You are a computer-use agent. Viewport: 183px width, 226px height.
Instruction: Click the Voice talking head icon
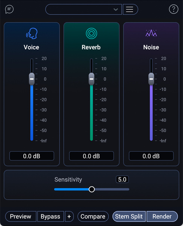pos(32,34)
